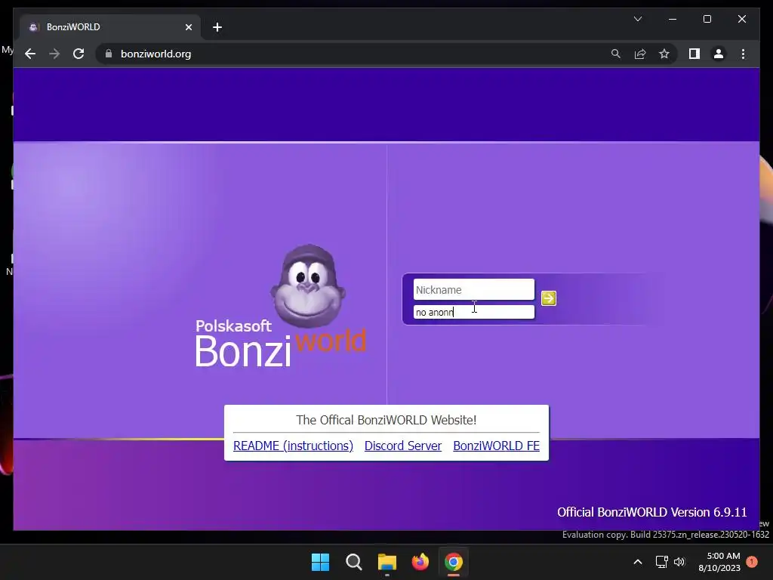773x580 pixels.
Task: Toggle the Chrome side panel
Action: [x=694, y=54]
